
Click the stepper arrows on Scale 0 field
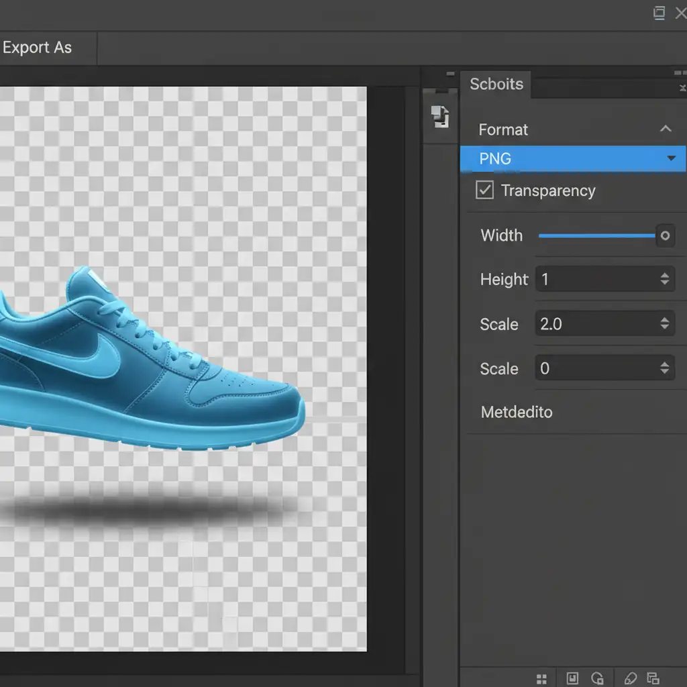(x=664, y=368)
